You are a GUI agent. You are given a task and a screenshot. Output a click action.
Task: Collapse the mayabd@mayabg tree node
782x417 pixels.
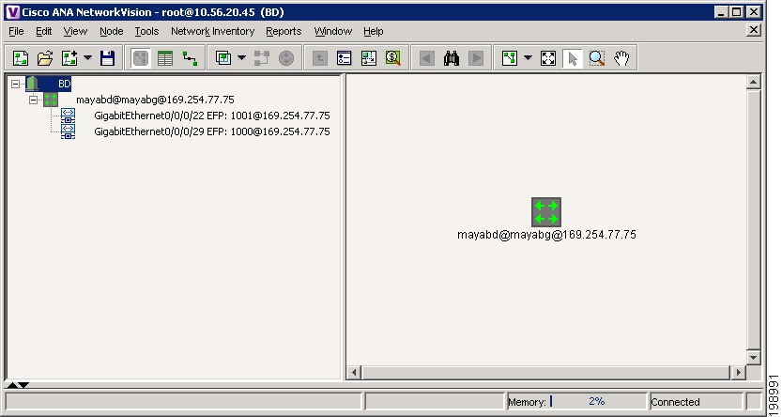point(34,100)
